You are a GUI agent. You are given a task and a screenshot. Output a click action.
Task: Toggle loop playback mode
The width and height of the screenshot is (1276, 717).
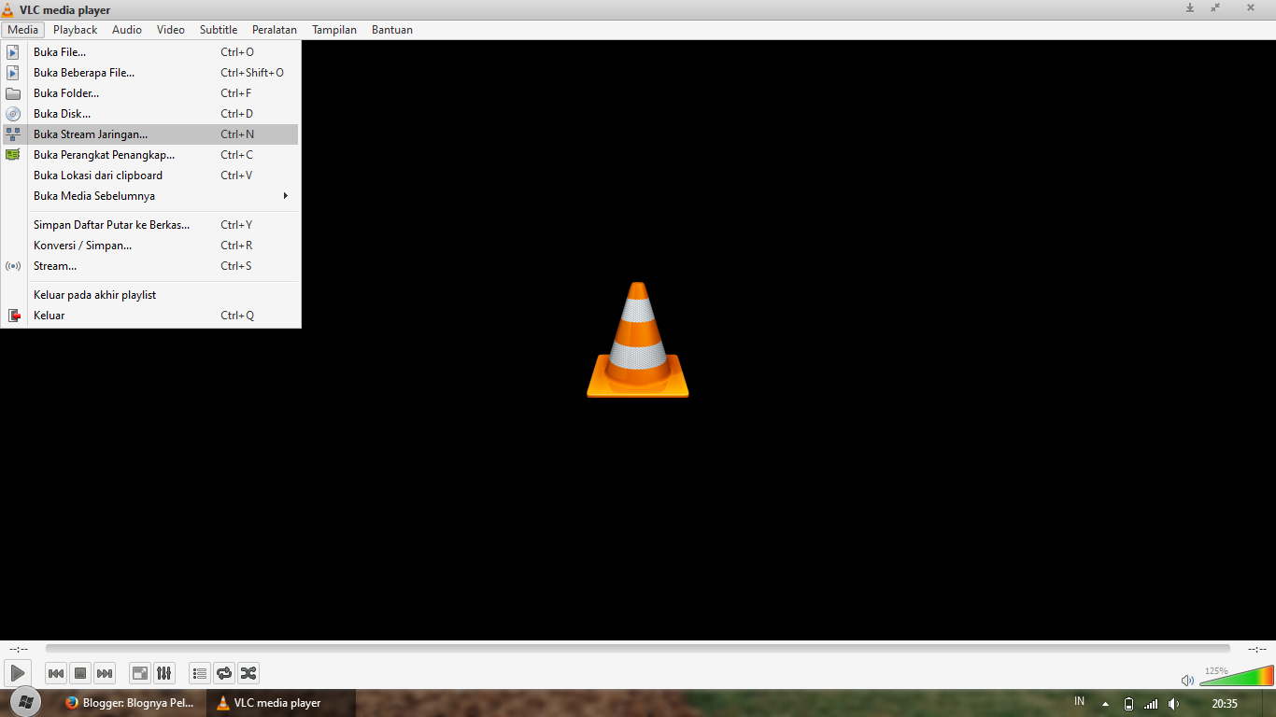[224, 672]
